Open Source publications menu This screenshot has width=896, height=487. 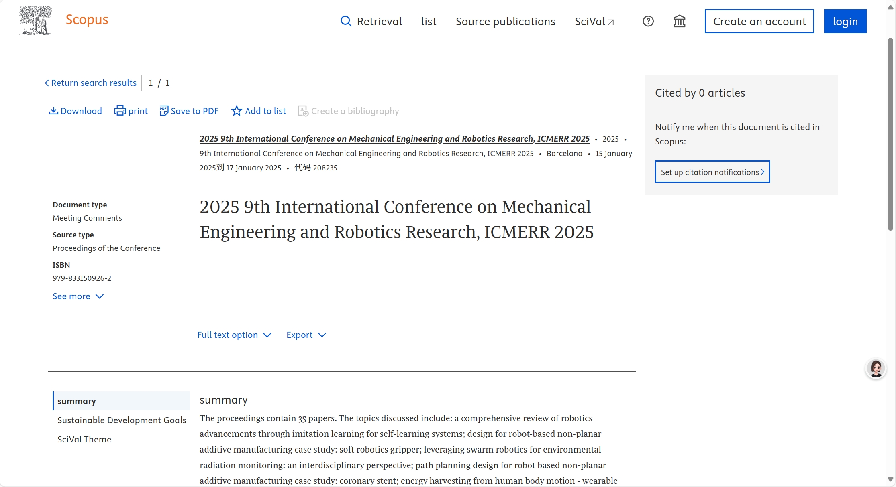[505, 21]
